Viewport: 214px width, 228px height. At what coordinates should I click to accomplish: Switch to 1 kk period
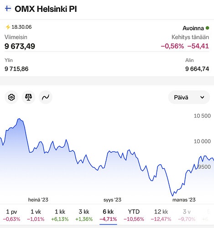[x=60, y=215]
